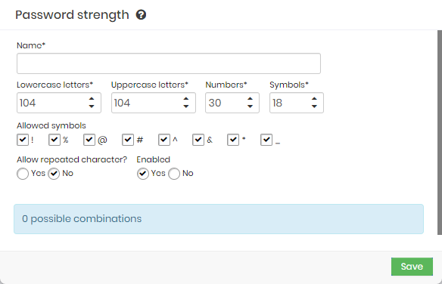Viewport: 442px width, 284px height.
Task: Open the Password strength help icon
Action: [x=141, y=14]
